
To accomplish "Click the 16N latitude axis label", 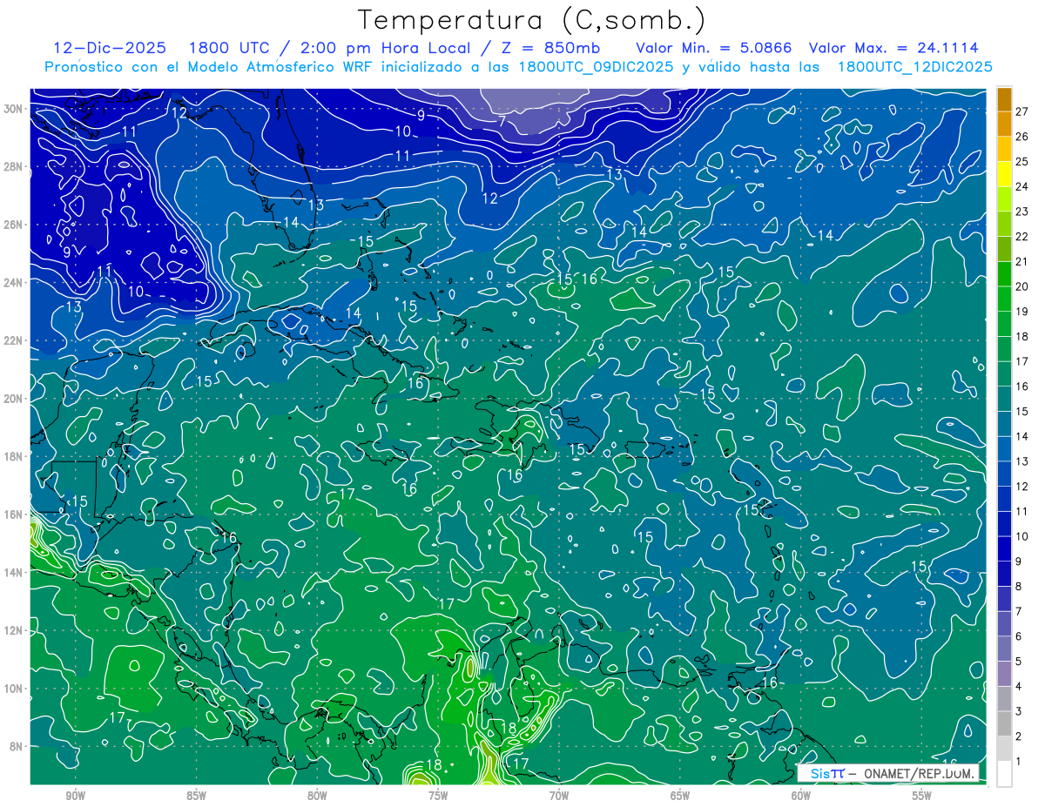I will point(15,514).
